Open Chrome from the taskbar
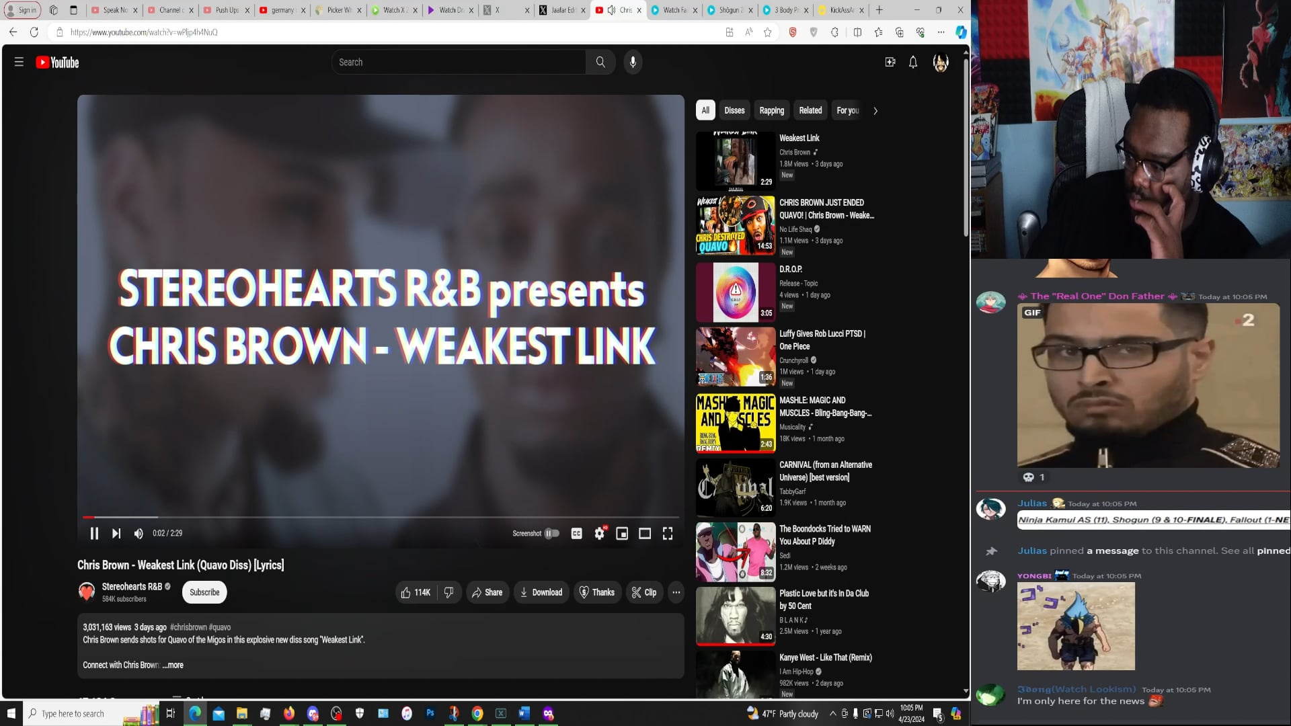 click(477, 713)
